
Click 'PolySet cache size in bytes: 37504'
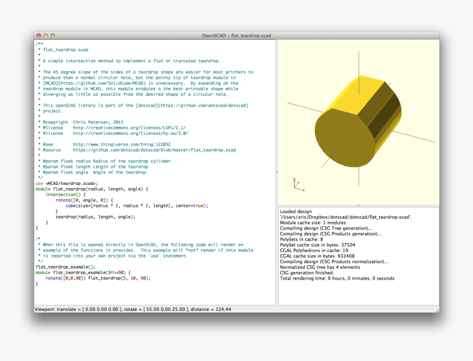click(x=318, y=245)
